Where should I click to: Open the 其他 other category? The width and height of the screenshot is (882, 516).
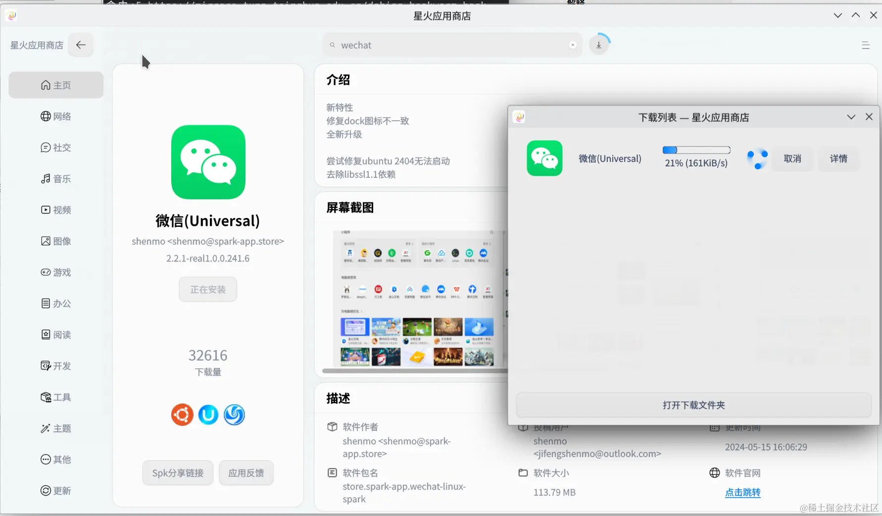pos(56,460)
